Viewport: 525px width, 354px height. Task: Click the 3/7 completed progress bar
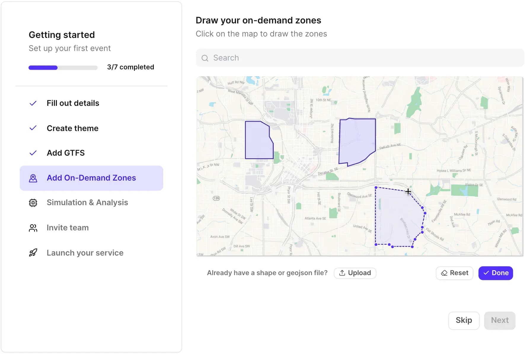click(x=63, y=68)
